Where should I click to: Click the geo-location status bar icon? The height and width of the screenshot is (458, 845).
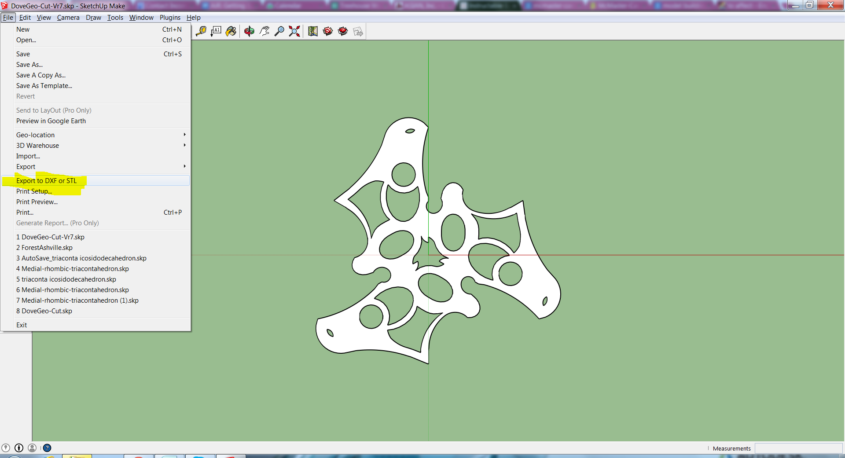coord(6,448)
